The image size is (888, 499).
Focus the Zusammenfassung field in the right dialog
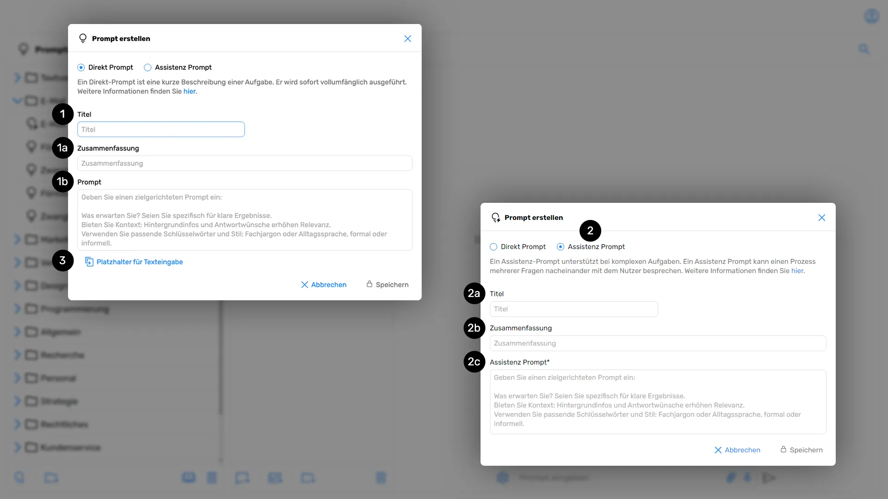658,343
